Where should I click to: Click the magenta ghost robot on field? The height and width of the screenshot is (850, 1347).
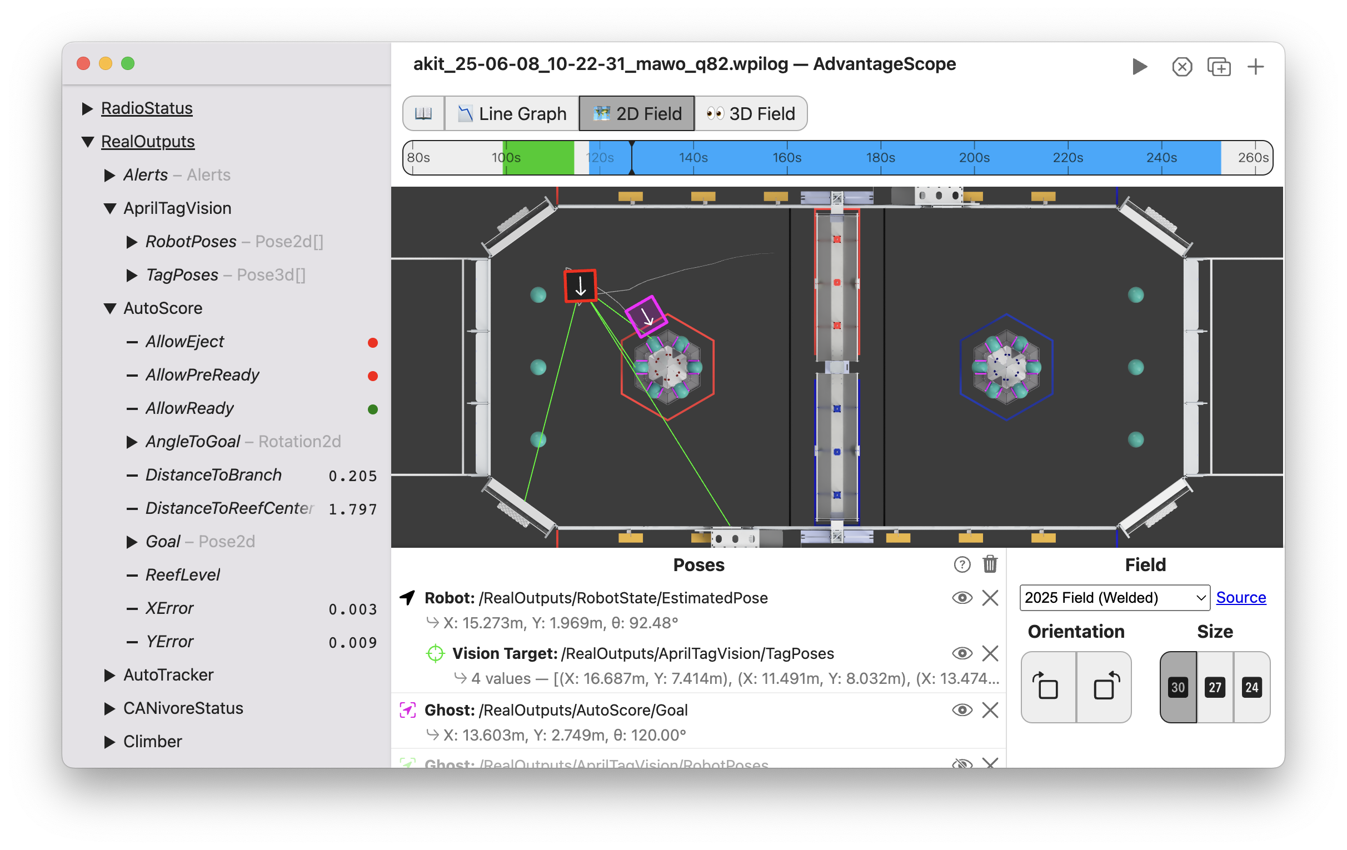pyautogui.click(x=646, y=317)
